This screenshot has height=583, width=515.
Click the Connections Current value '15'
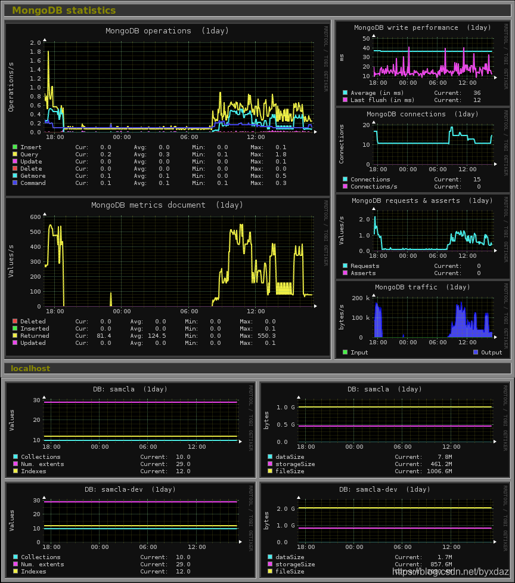click(477, 179)
